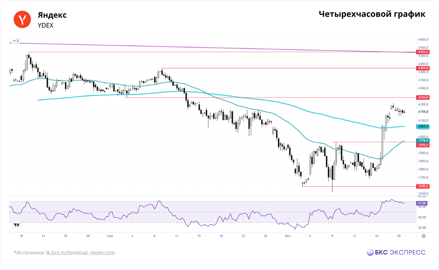
Task: Click the red 4525,5 price level label
Action: pyautogui.click(x=423, y=52)
